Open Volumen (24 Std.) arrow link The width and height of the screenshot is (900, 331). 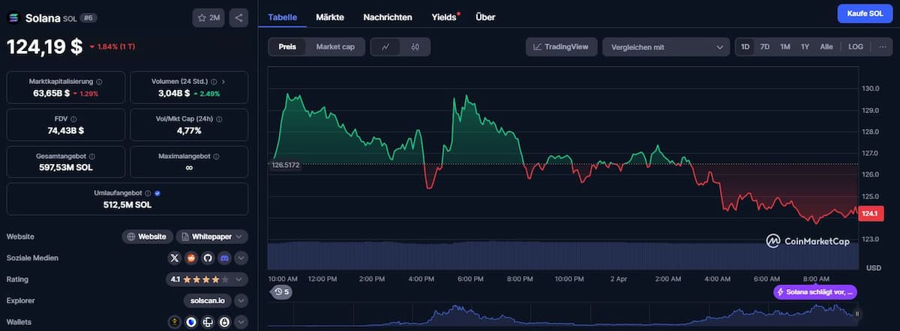coord(223,81)
